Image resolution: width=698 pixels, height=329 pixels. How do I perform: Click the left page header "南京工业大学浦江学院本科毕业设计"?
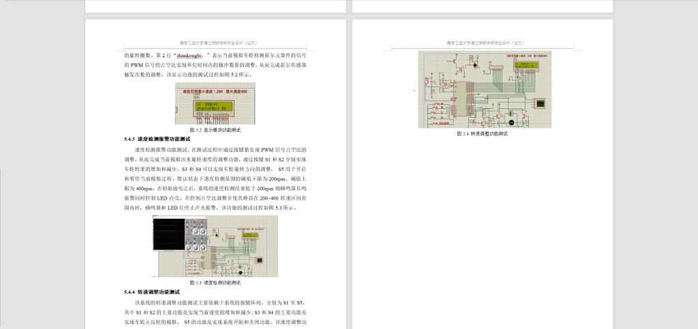[219, 43]
